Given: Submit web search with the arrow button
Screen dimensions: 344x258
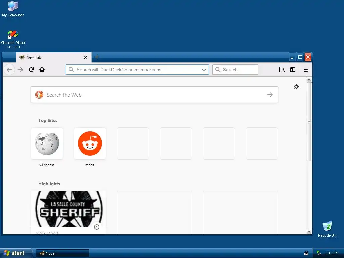Looking at the screenshot, I should click(x=270, y=95).
